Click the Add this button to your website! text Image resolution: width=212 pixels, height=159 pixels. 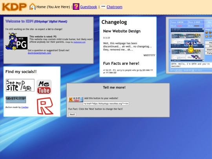[101, 98]
